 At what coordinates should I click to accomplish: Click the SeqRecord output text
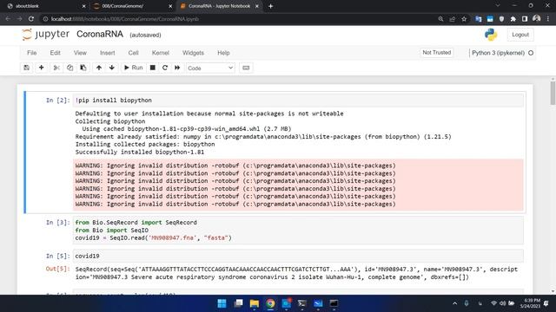[296, 273]
